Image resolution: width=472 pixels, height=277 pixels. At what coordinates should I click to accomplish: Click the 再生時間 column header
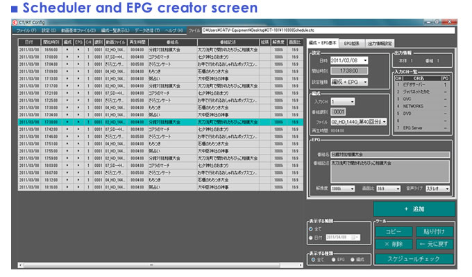[x=137, y=42]
